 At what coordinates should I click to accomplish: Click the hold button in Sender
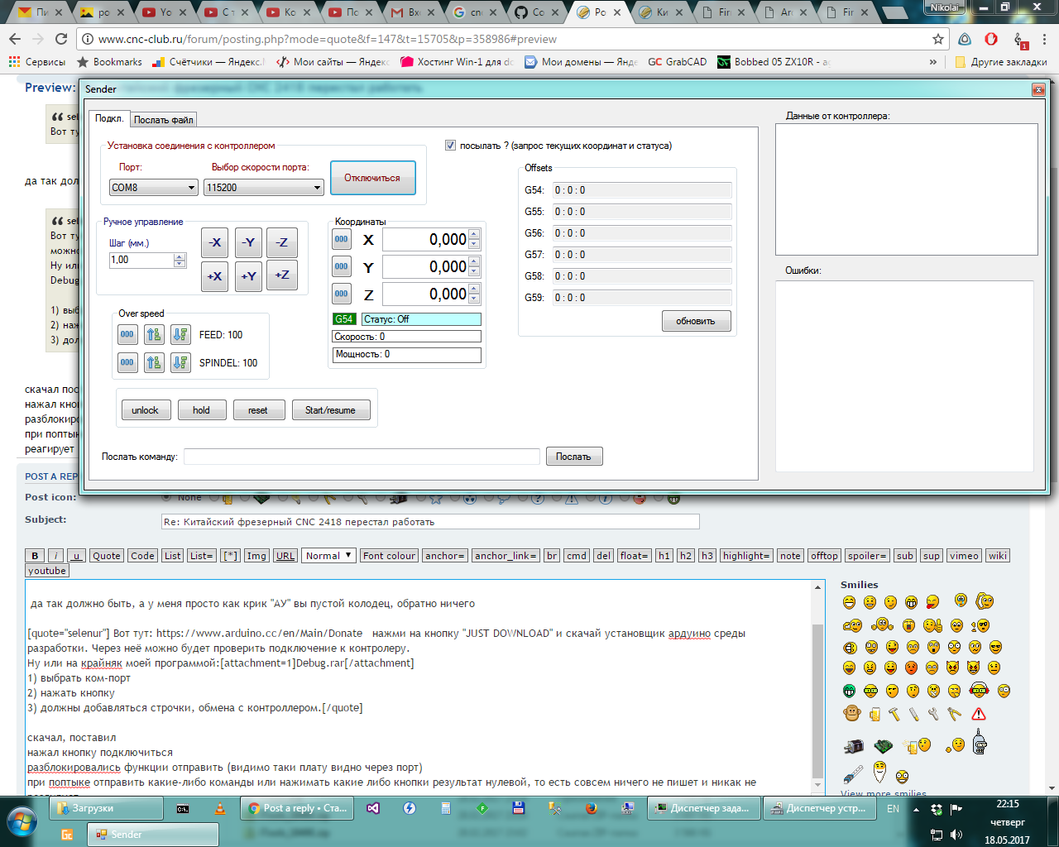(202, 410)
